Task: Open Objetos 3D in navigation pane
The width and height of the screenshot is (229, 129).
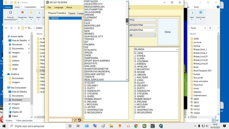Action: [17, 112]
